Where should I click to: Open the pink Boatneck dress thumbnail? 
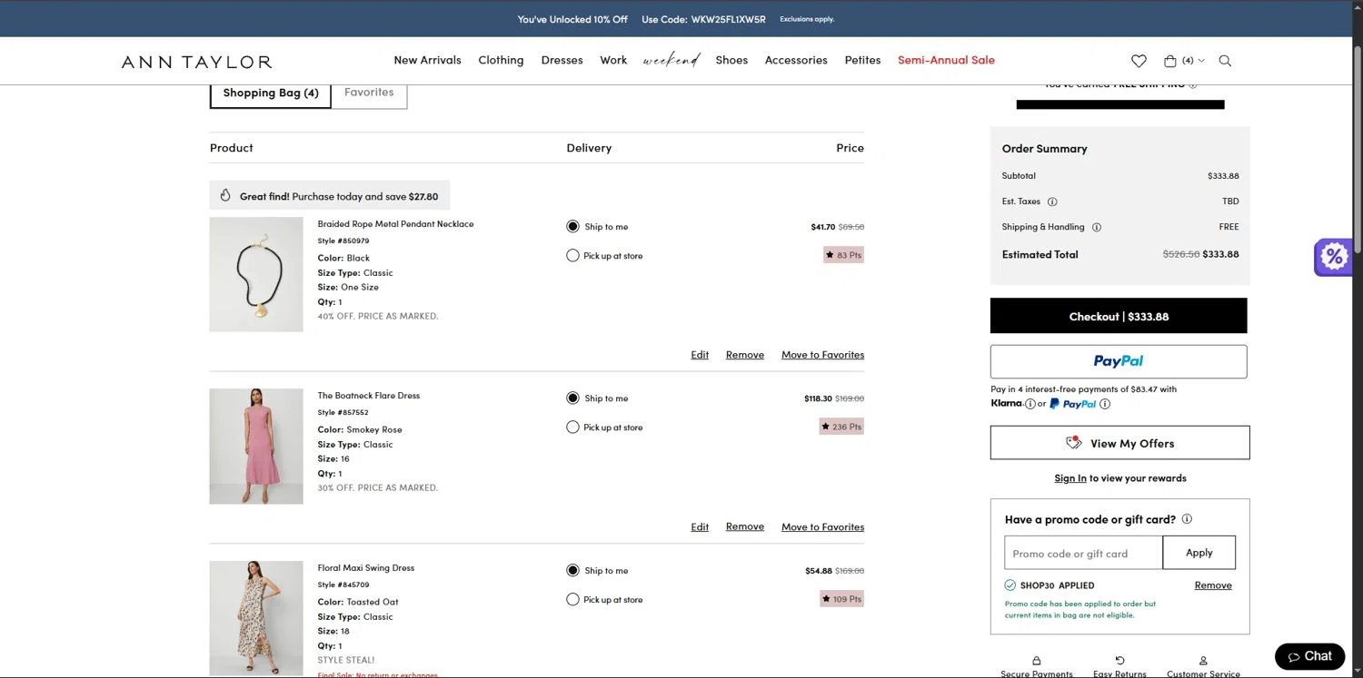coord(256,447)
